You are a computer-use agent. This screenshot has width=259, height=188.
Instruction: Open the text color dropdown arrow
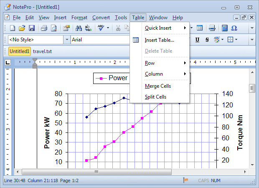coord(222,40)
